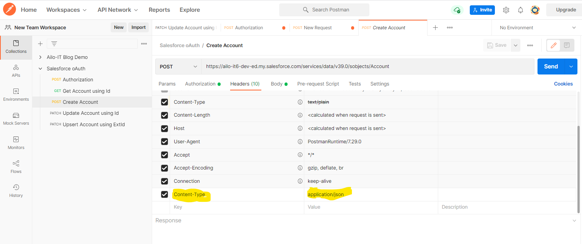Uncheck the Connection header
The height and width of the screenshot is (244, 582).
[x=164, y=181]
